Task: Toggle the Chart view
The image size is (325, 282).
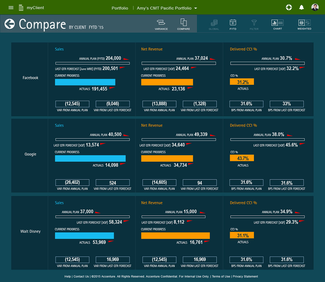Action: pos(278,24)
